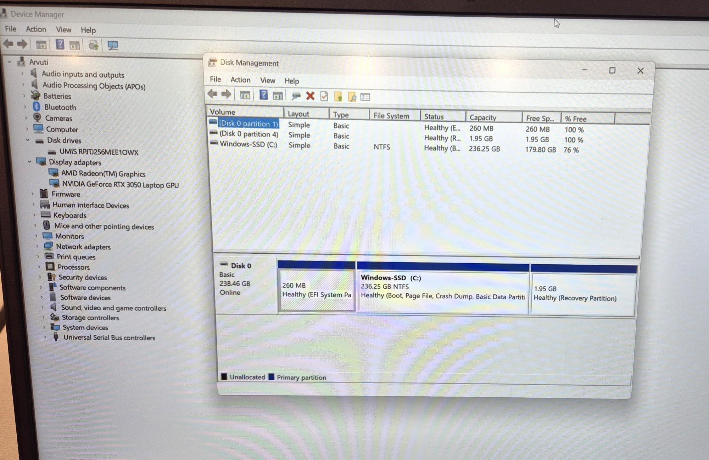This screenshot has width=709, height=460.
Task: Select AMD Radeon(TM) Graphics adapter
Action: pyautogui.click(x=103, y=173)
